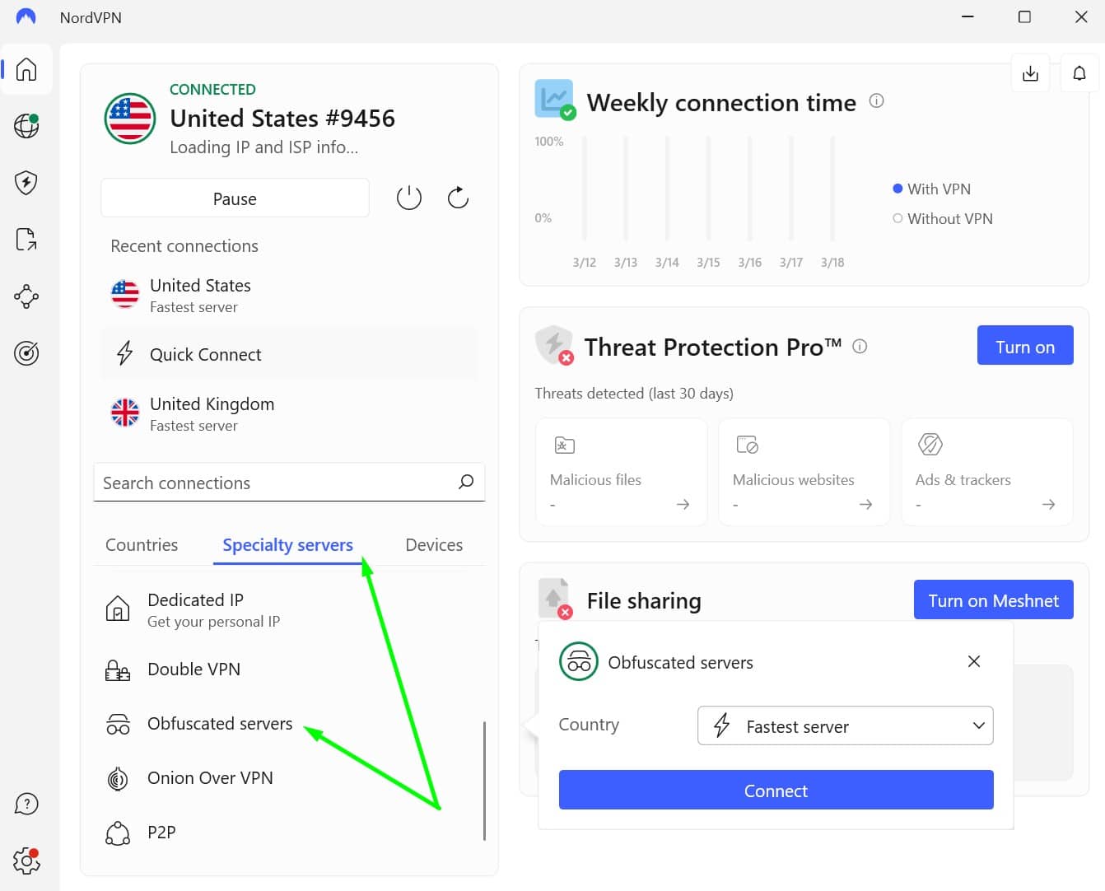Select United States recent connection
The image size is (1105, 891).
coord(289,295)
